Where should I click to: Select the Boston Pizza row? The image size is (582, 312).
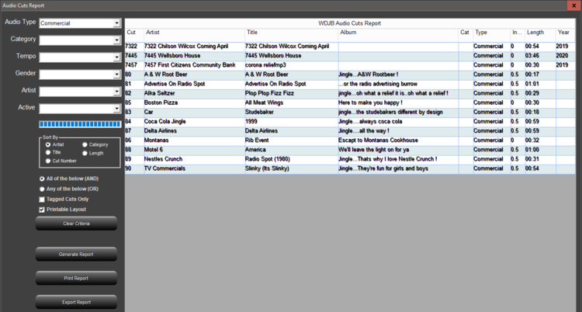(350, 102)
